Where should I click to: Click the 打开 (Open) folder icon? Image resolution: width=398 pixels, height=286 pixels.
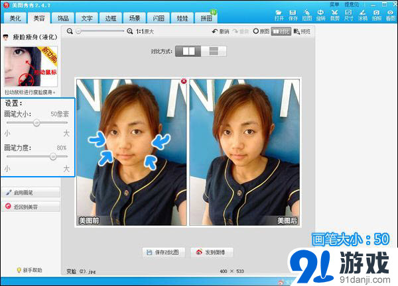[279, 15]
